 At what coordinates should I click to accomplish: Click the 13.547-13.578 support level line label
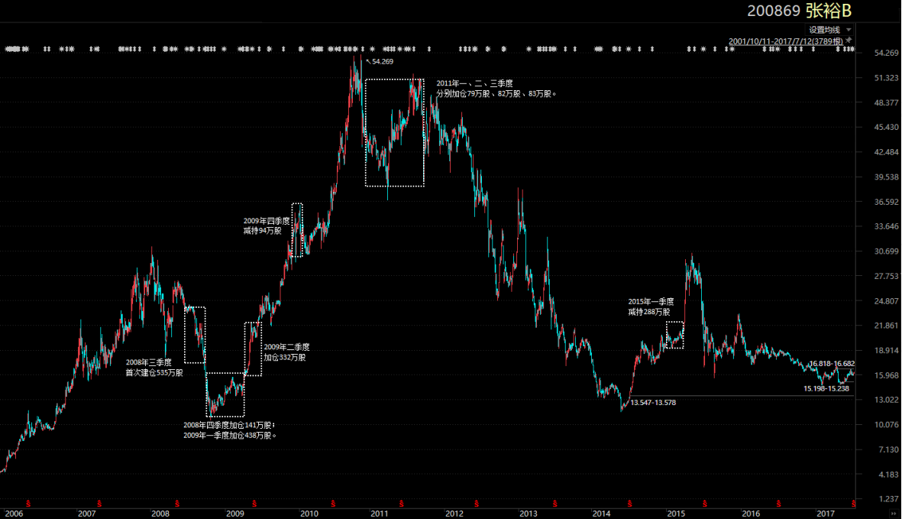(x=653, y=403)
